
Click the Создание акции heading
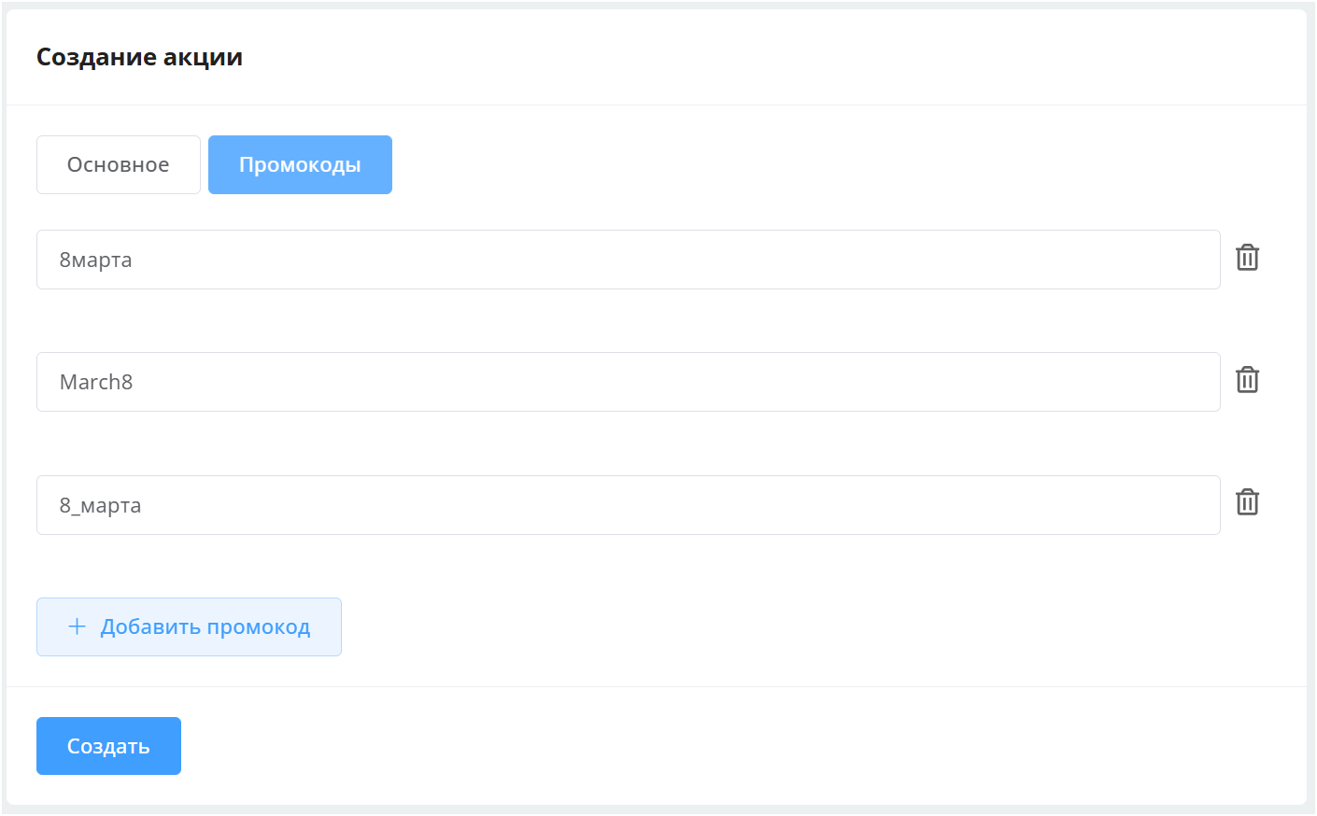(139, 57)
